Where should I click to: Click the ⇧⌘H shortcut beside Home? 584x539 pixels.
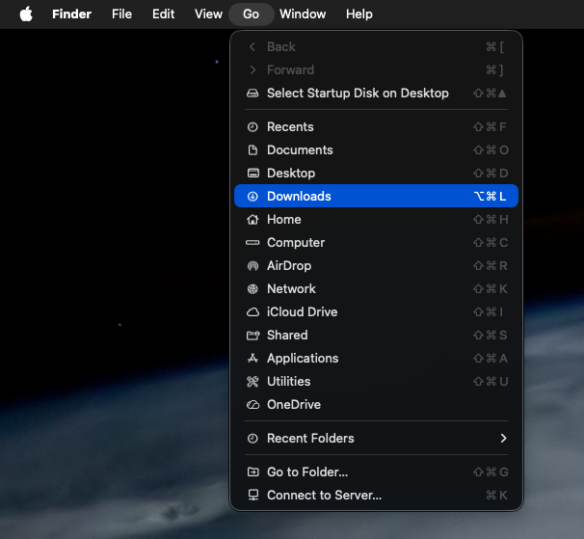pos(491,220)
